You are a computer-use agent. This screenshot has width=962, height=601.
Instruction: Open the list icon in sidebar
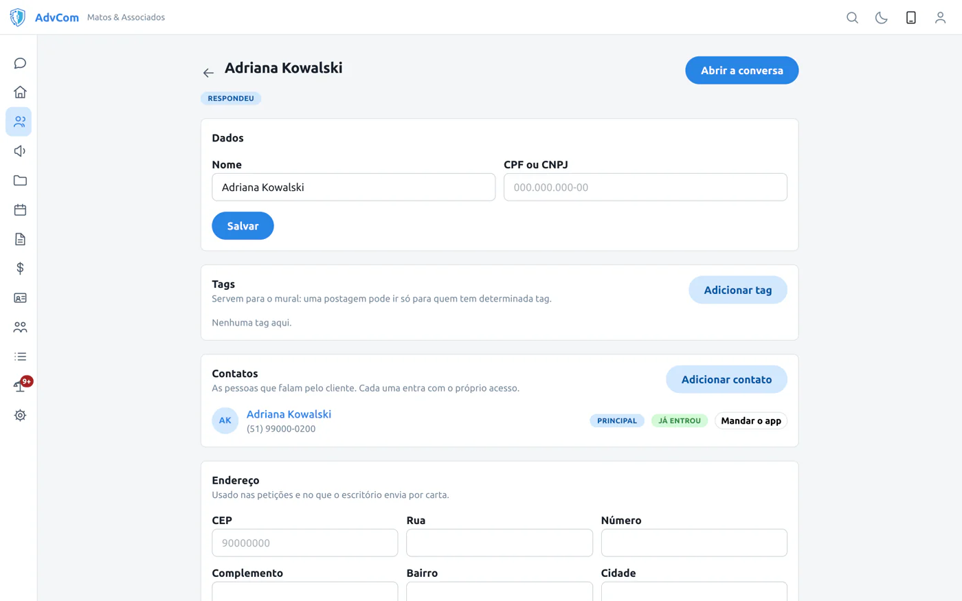[x=20, y=356]
